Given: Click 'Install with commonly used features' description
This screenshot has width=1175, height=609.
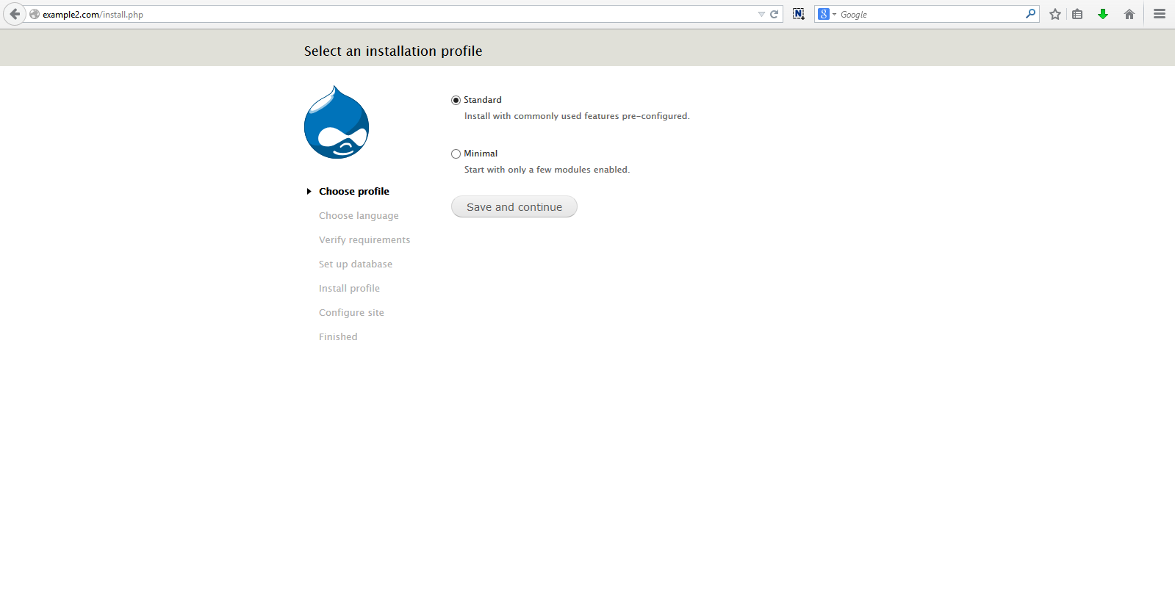Looking at the screenshot, I should tap(577, 116).
